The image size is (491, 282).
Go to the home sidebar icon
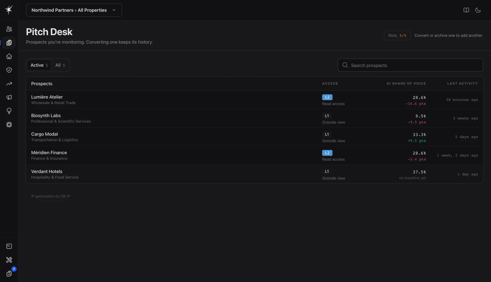(9, 56)
